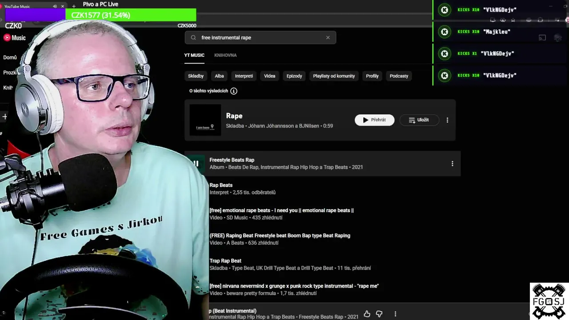Image resolution: width=569 pixels, height=320 pixels.
Task: Filter results by Alba chip
Action: click(219, 76)
